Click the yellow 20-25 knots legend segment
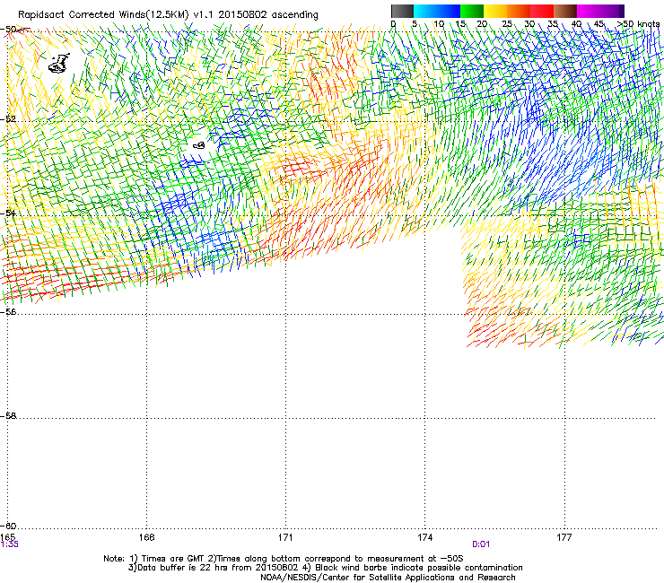 point(495,11)
